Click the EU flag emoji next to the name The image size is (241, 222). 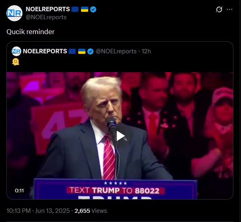click(75, 9)
